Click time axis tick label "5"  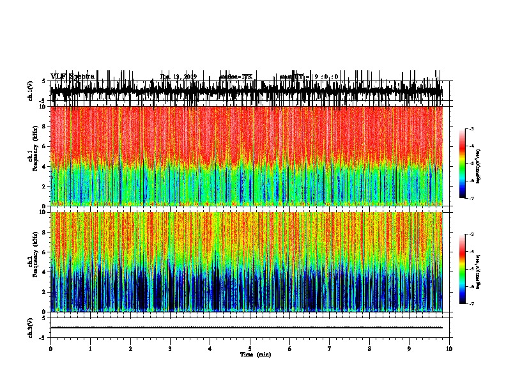click(x=250, y=349)
